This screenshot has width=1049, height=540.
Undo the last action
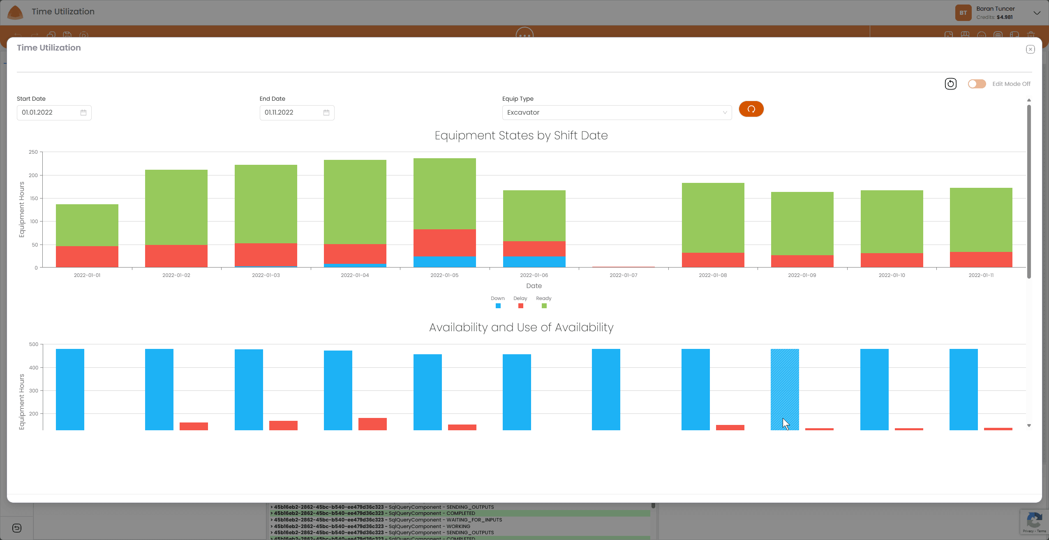[17, 35]
